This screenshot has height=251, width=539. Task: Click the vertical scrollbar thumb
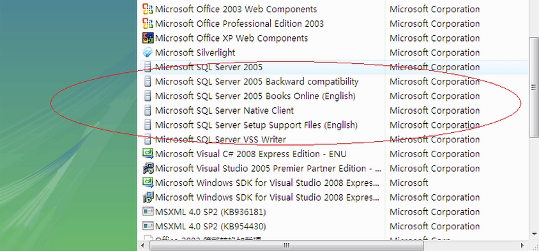click(x=534, y=87)
